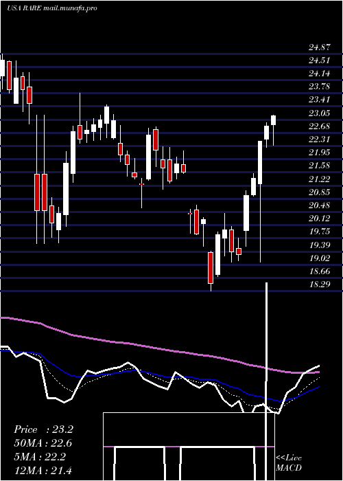The height and width of the screenshot is (481, 343).
Task: Click the '<<Live MACD' label
Action: click(289, 462)
